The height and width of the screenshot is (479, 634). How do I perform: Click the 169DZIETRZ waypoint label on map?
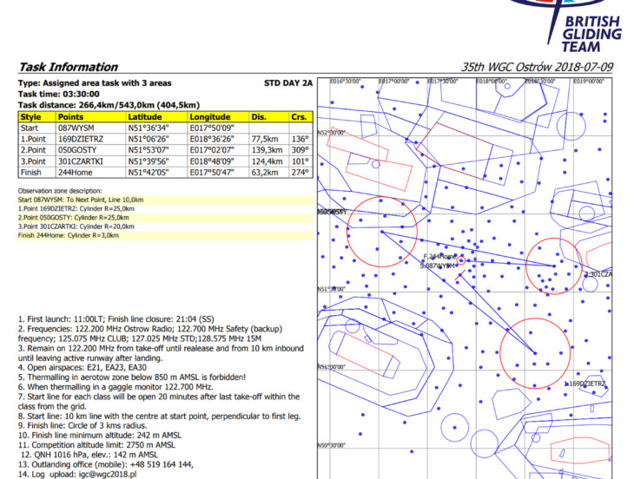(587, 383)
